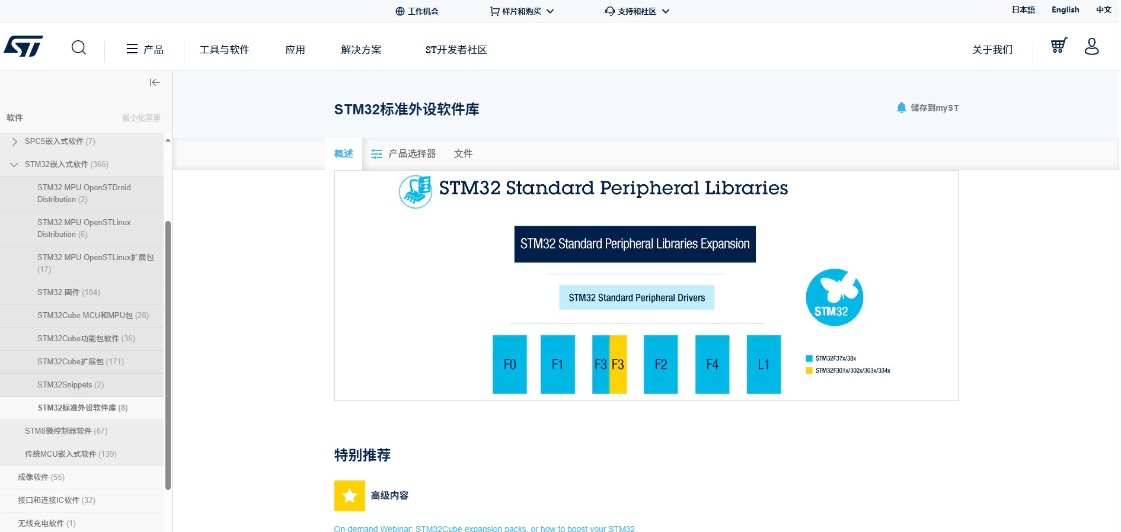Open the On-demand Webinar STM32Cube link

point(484,528)
